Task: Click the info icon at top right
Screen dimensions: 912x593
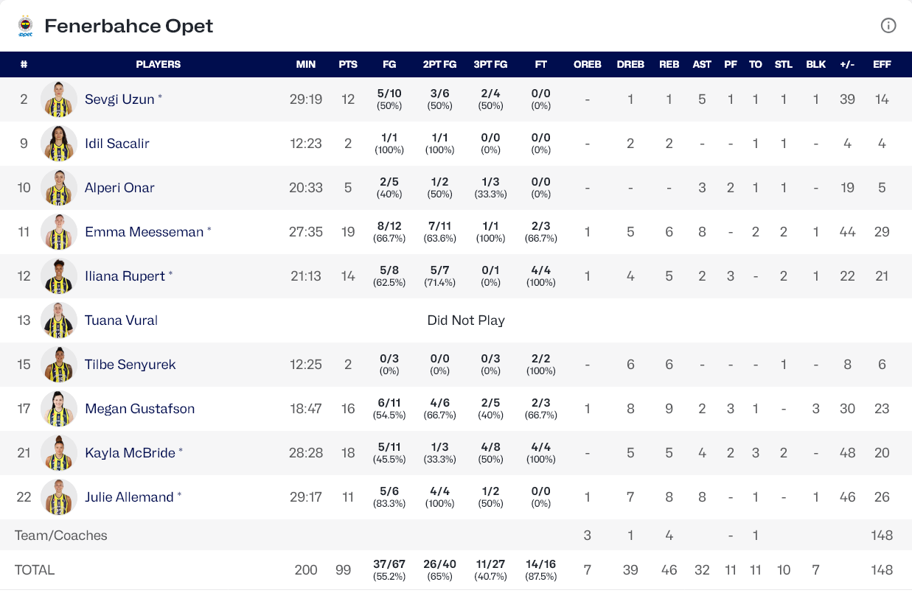Action: [x=888, y=26]
